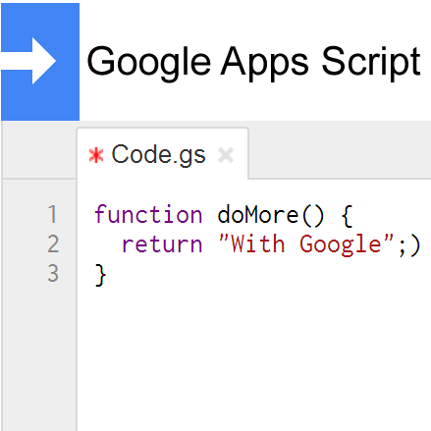Select line number 3 in gutter

[53, 273]
